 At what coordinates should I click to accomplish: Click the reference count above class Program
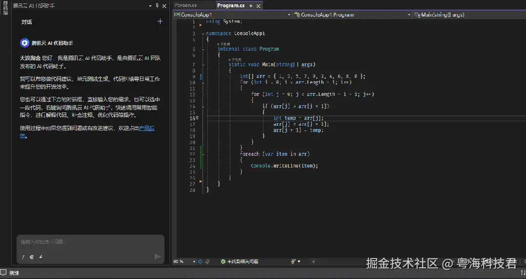pyautogui.click(x=224, y=44)
